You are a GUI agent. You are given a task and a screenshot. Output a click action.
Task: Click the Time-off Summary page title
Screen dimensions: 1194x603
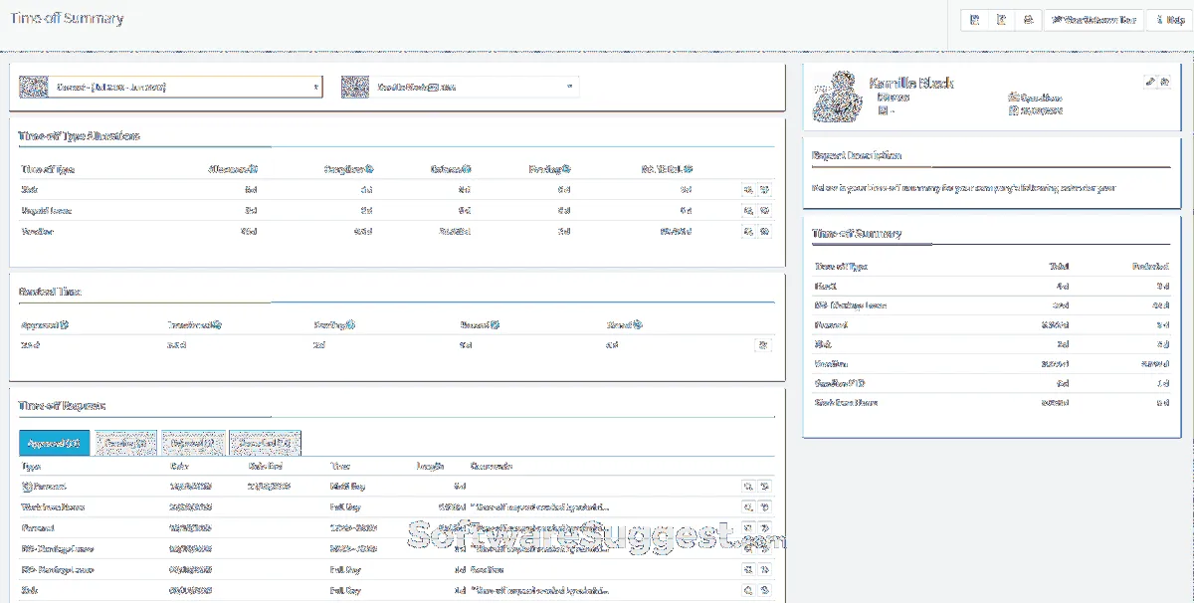click(x=66, y=19)
